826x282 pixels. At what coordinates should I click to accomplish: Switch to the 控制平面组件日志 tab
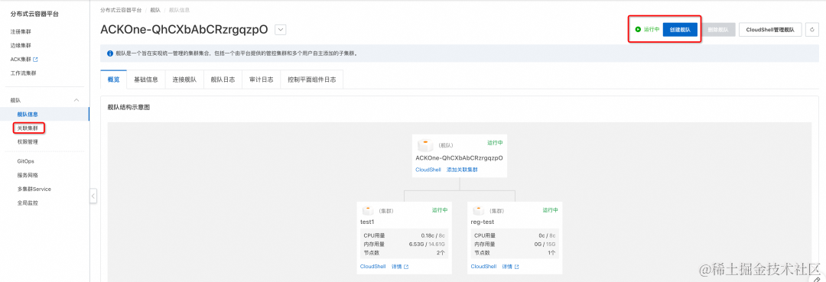click(312, 80)
